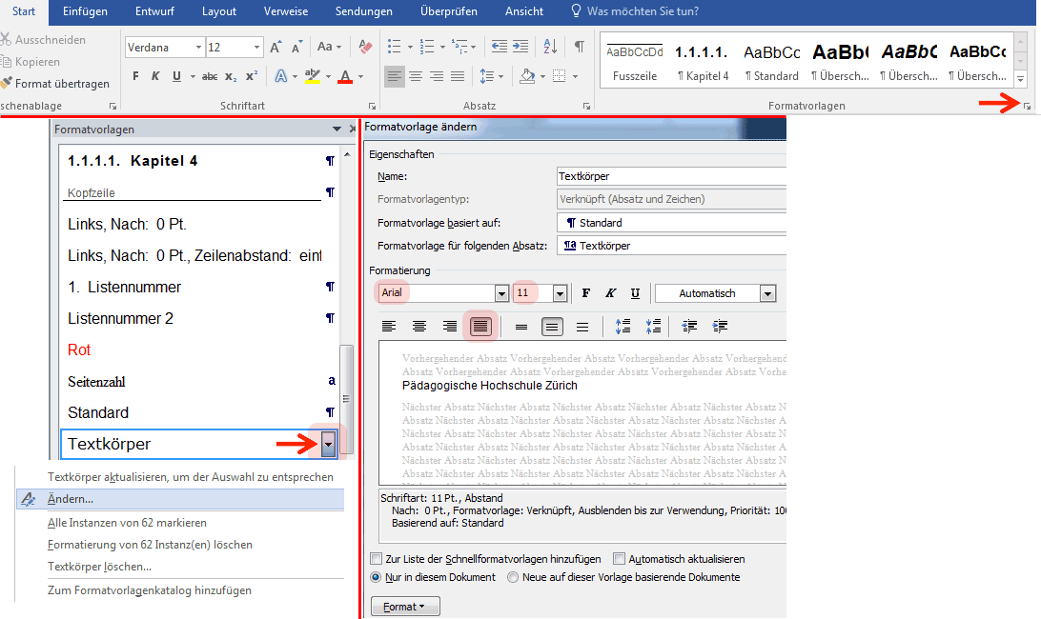Screen dimensions: 1041x619
Task: Click Format übertragen paintbrush
Action: pyautogui.click(x=55, y=84)
